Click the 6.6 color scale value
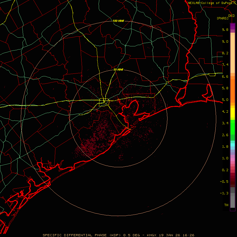The width and height of the screenshot is (237, 237). [x=225, y=77]
